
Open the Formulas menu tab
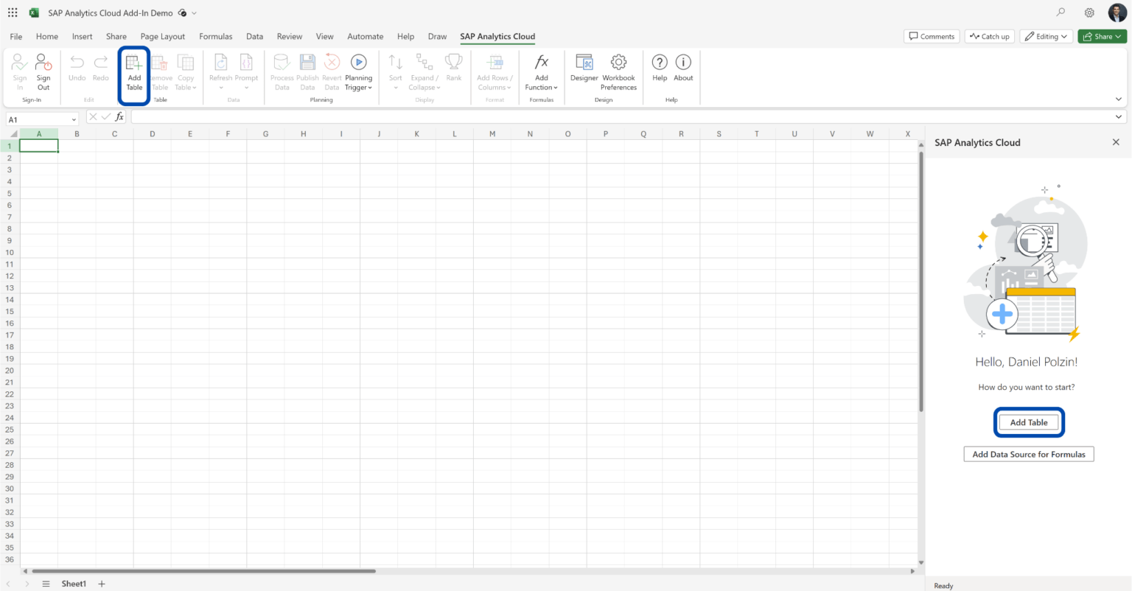(x=215, y=36)
